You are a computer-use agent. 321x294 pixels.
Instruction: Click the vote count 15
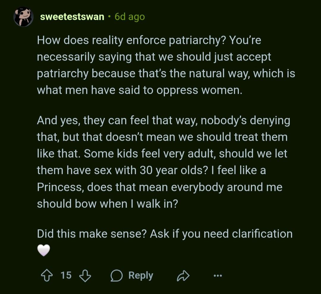[x=66, y=275]
